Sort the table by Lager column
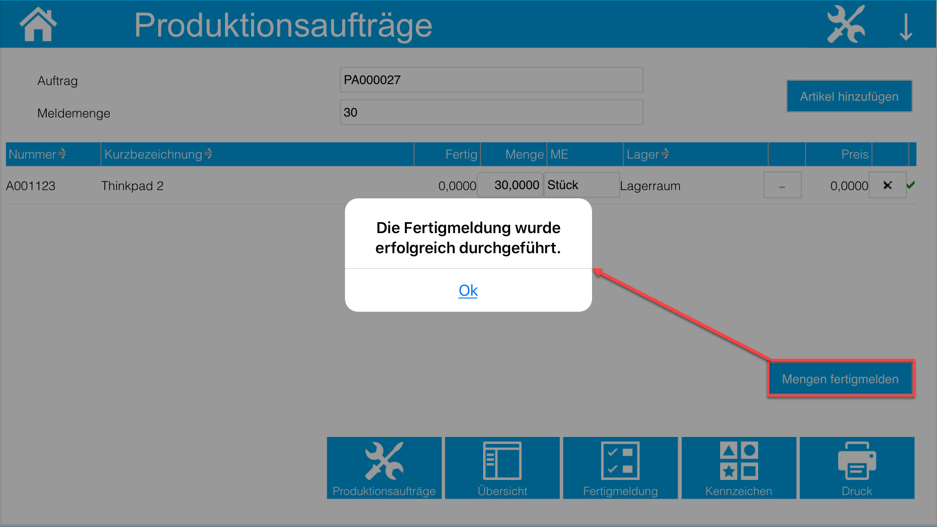This screenshot has height=527, width=937. point(647,154)
